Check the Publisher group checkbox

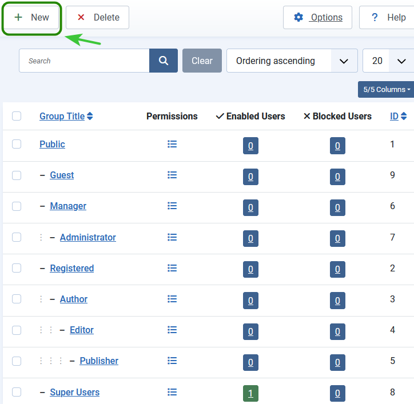tap(17, 361)
